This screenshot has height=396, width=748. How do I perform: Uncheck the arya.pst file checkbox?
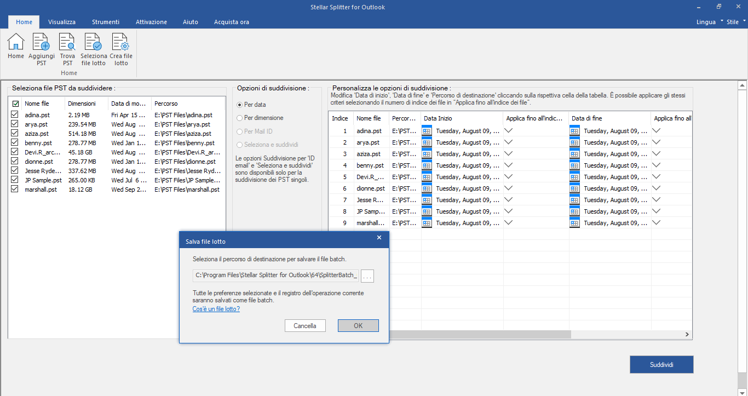pos(15,124)
